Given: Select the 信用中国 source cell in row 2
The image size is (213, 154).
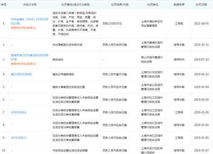Looking at the screenshot, I should click(179, 45).
